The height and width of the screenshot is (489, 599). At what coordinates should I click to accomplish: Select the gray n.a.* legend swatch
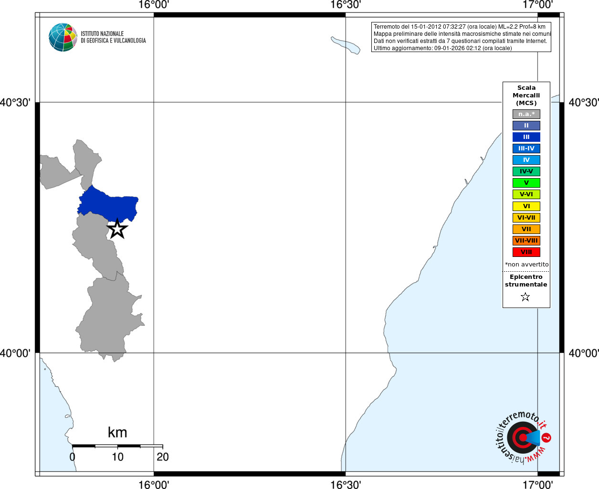[526, 114]
